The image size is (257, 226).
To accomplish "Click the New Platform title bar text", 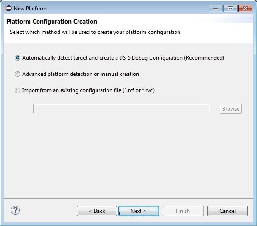I will tap(30, 9).
